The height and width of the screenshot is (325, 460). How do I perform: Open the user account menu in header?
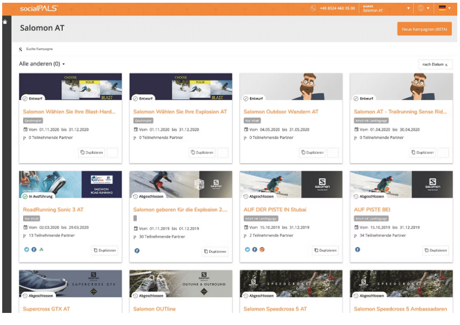(423, 8)
